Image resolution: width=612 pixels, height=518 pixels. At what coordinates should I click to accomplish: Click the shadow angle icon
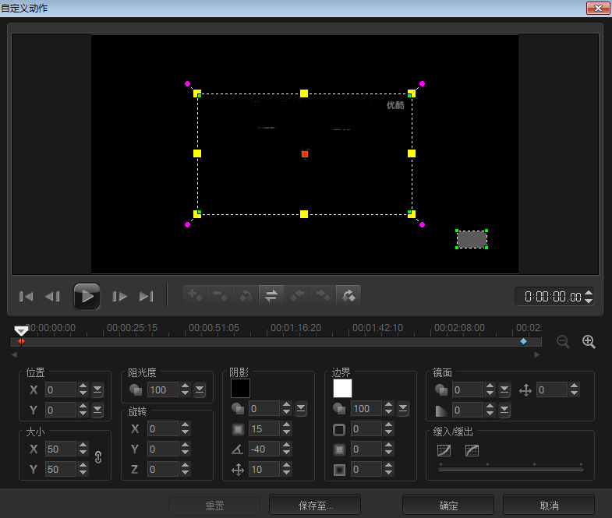237,449
